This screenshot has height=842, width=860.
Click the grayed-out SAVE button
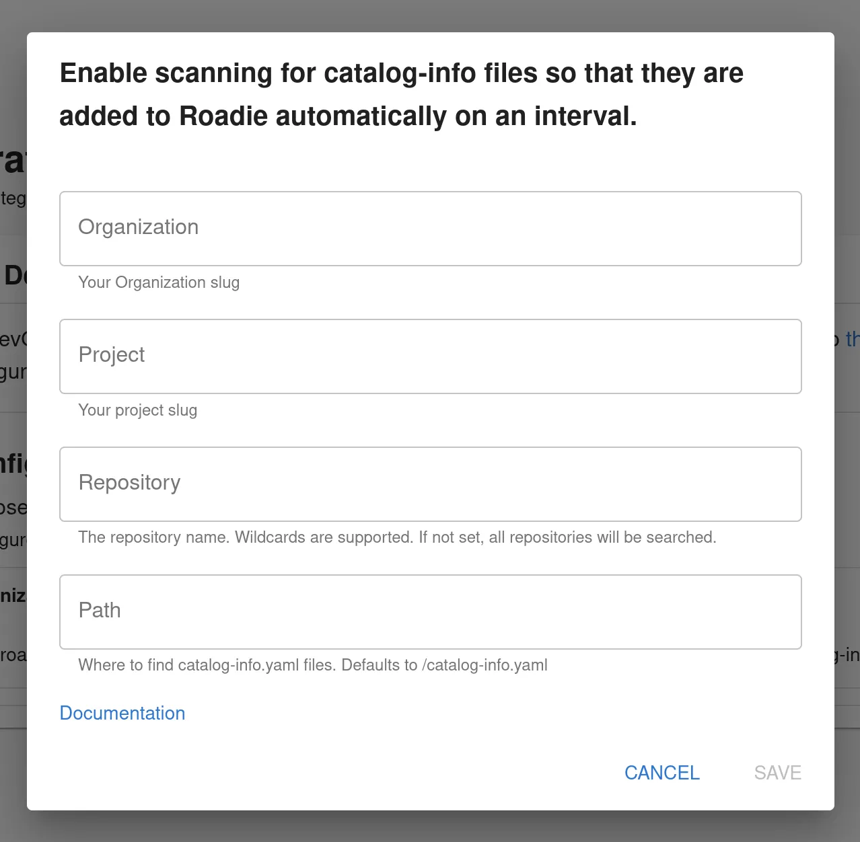tap(777, 772)
